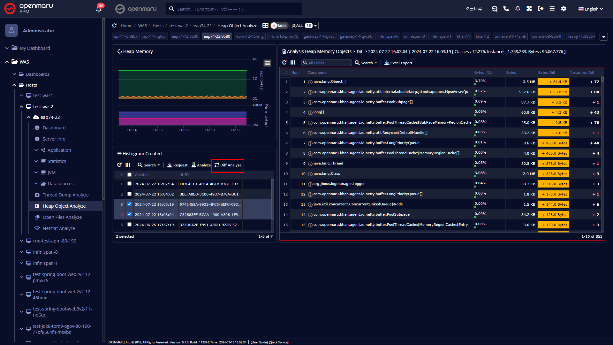The height and width of the screenshot is (345, 613).
Task: Click the Heap Memory chart hamburger menu
Action: pos(268,63)
